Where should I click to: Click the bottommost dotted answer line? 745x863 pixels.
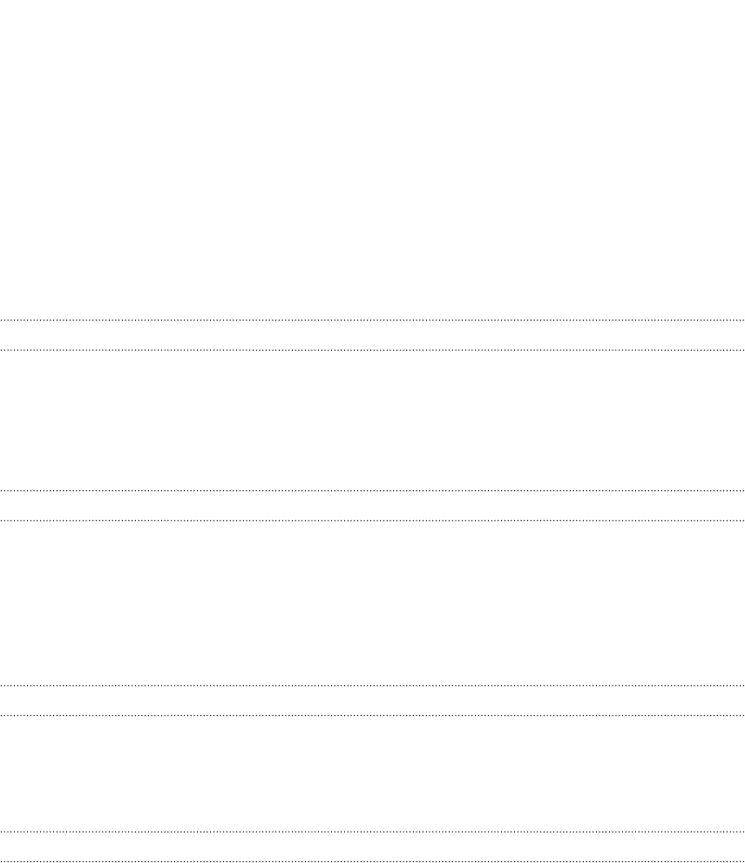coord(372,860)
